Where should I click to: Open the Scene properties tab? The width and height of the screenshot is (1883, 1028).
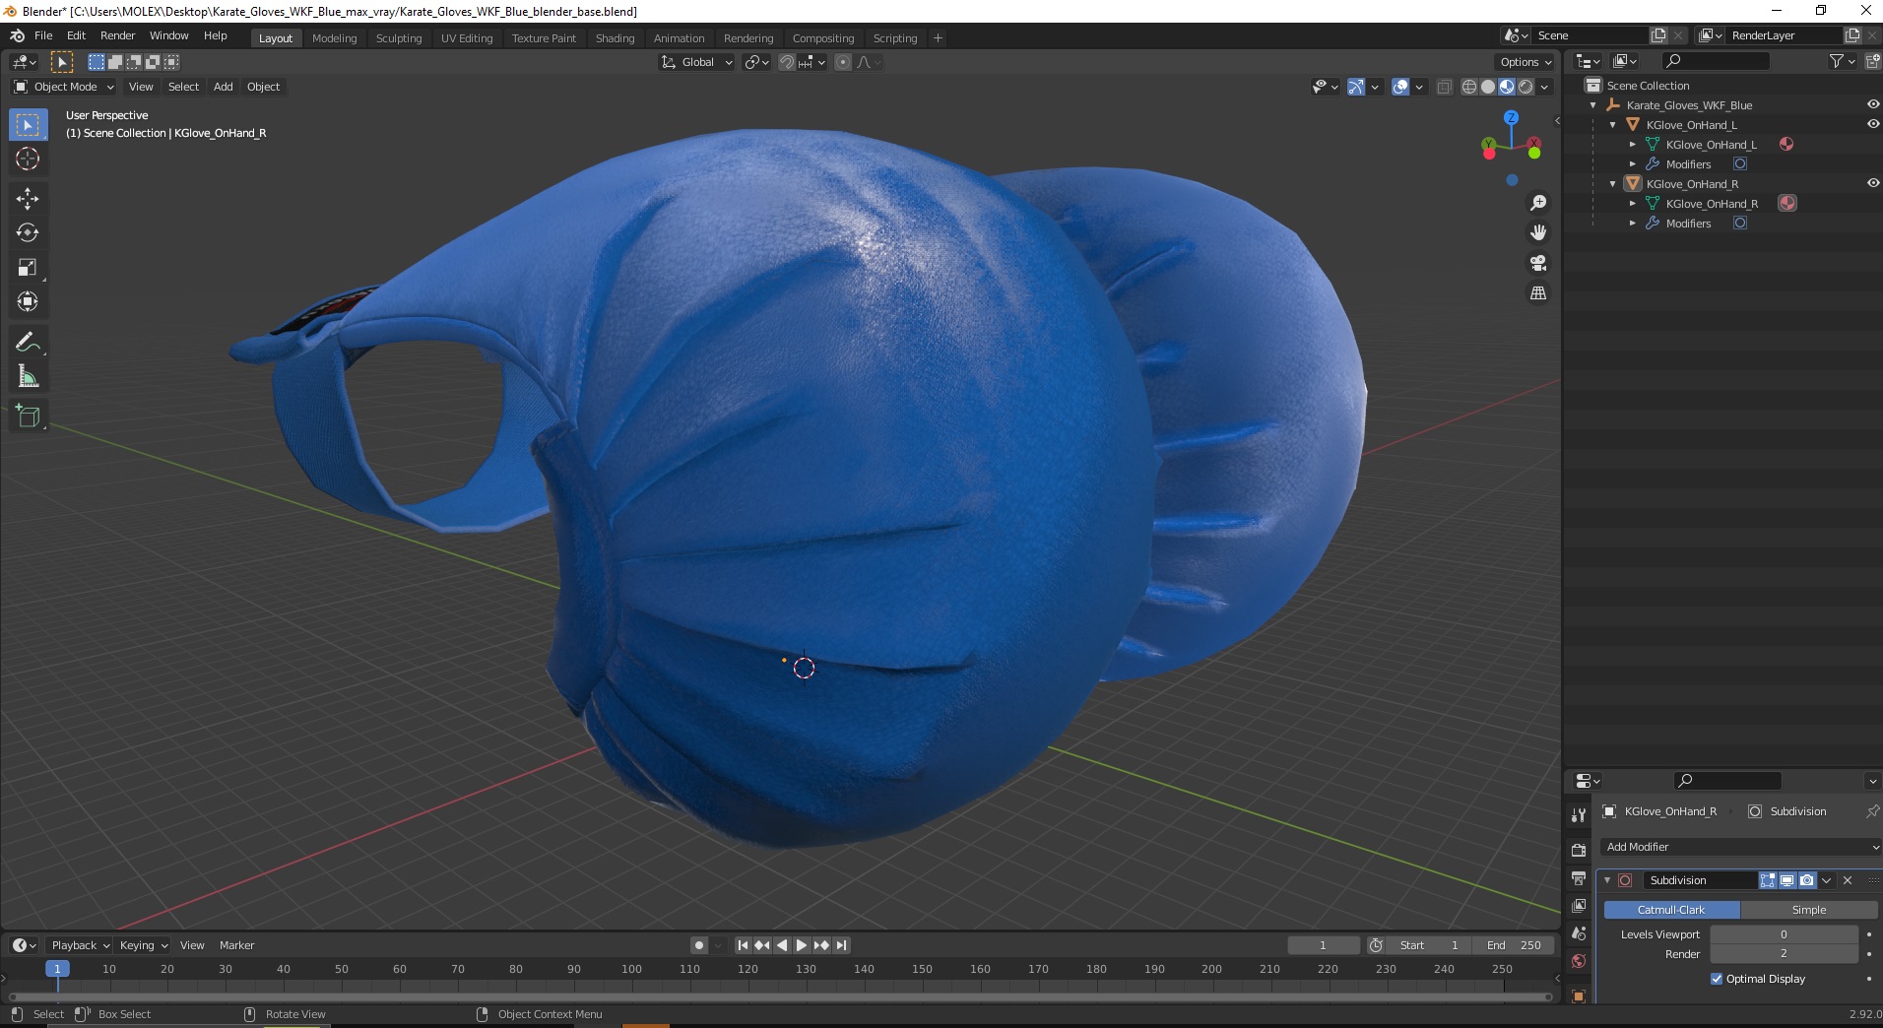[1579, 933]
